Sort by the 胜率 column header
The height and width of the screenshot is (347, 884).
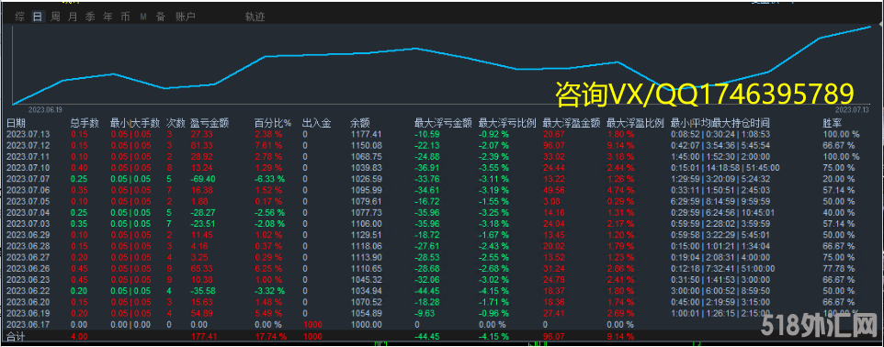click(833, 123)
